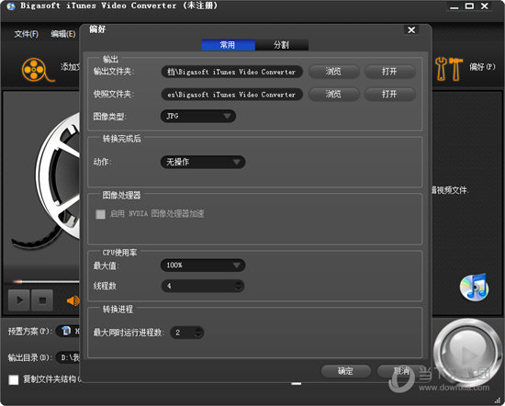Click 浏览 for snapshot folder
Screen dimensions: 505x406
333,94
